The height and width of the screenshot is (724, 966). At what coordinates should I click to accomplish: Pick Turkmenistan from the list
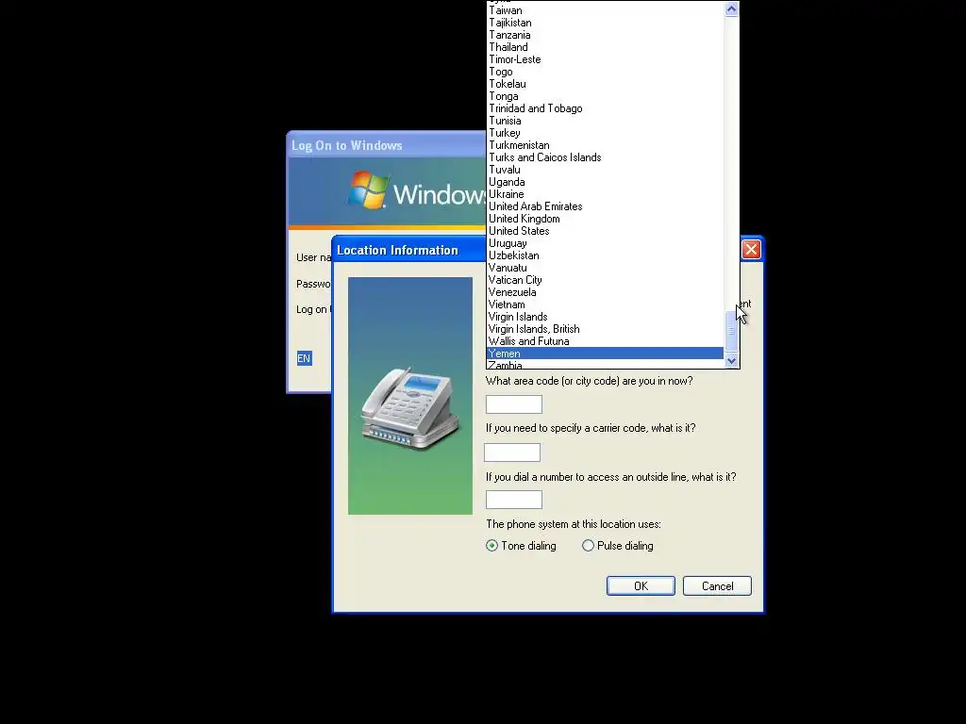tap(605, 145)
